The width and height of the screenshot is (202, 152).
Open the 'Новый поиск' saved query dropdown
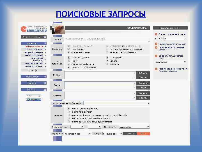coord(170,38)
